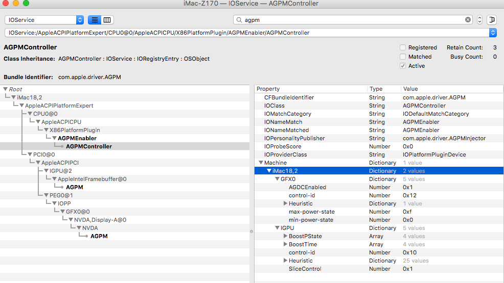Click the control-id value 0x10
This screenshot has width=504, height=283.
click(410, 252)
